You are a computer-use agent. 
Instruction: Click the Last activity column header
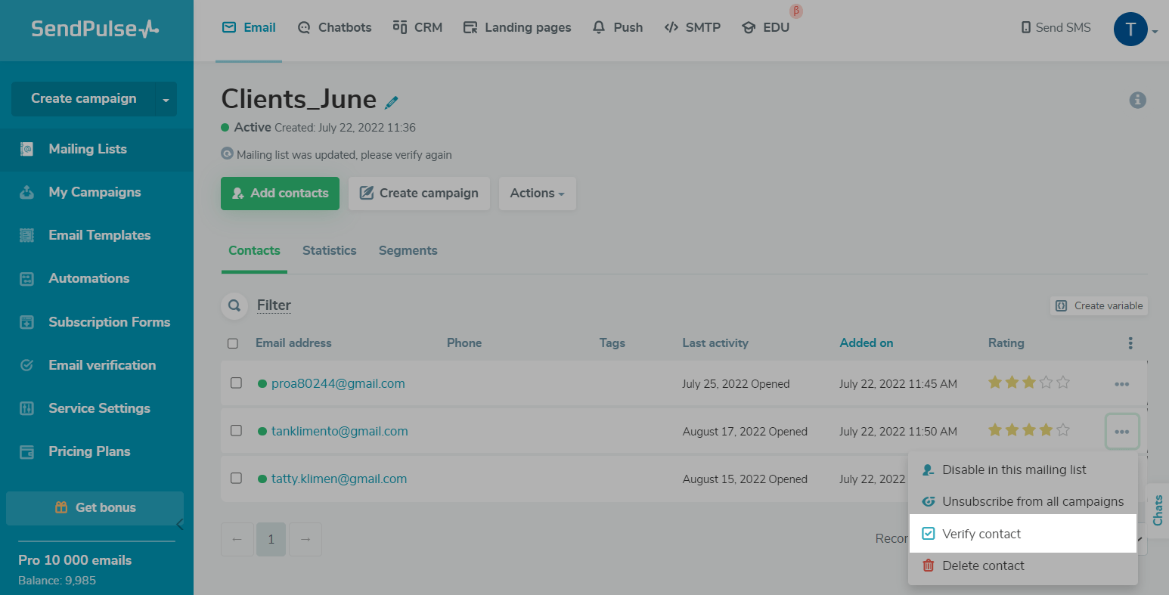[715, 343]
